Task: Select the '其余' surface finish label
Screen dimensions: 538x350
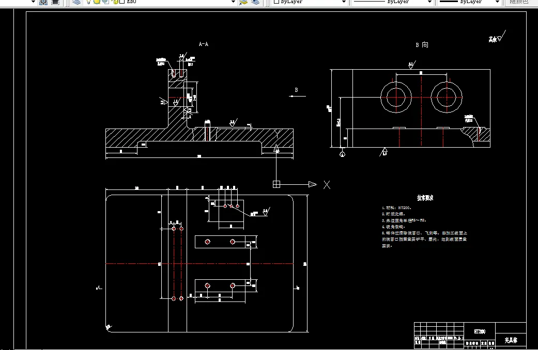Action: click(493, 39)
